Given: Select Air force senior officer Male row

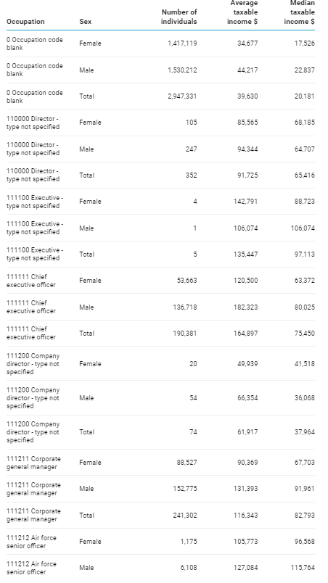Looking at the screenshot, I should [160, 568].
